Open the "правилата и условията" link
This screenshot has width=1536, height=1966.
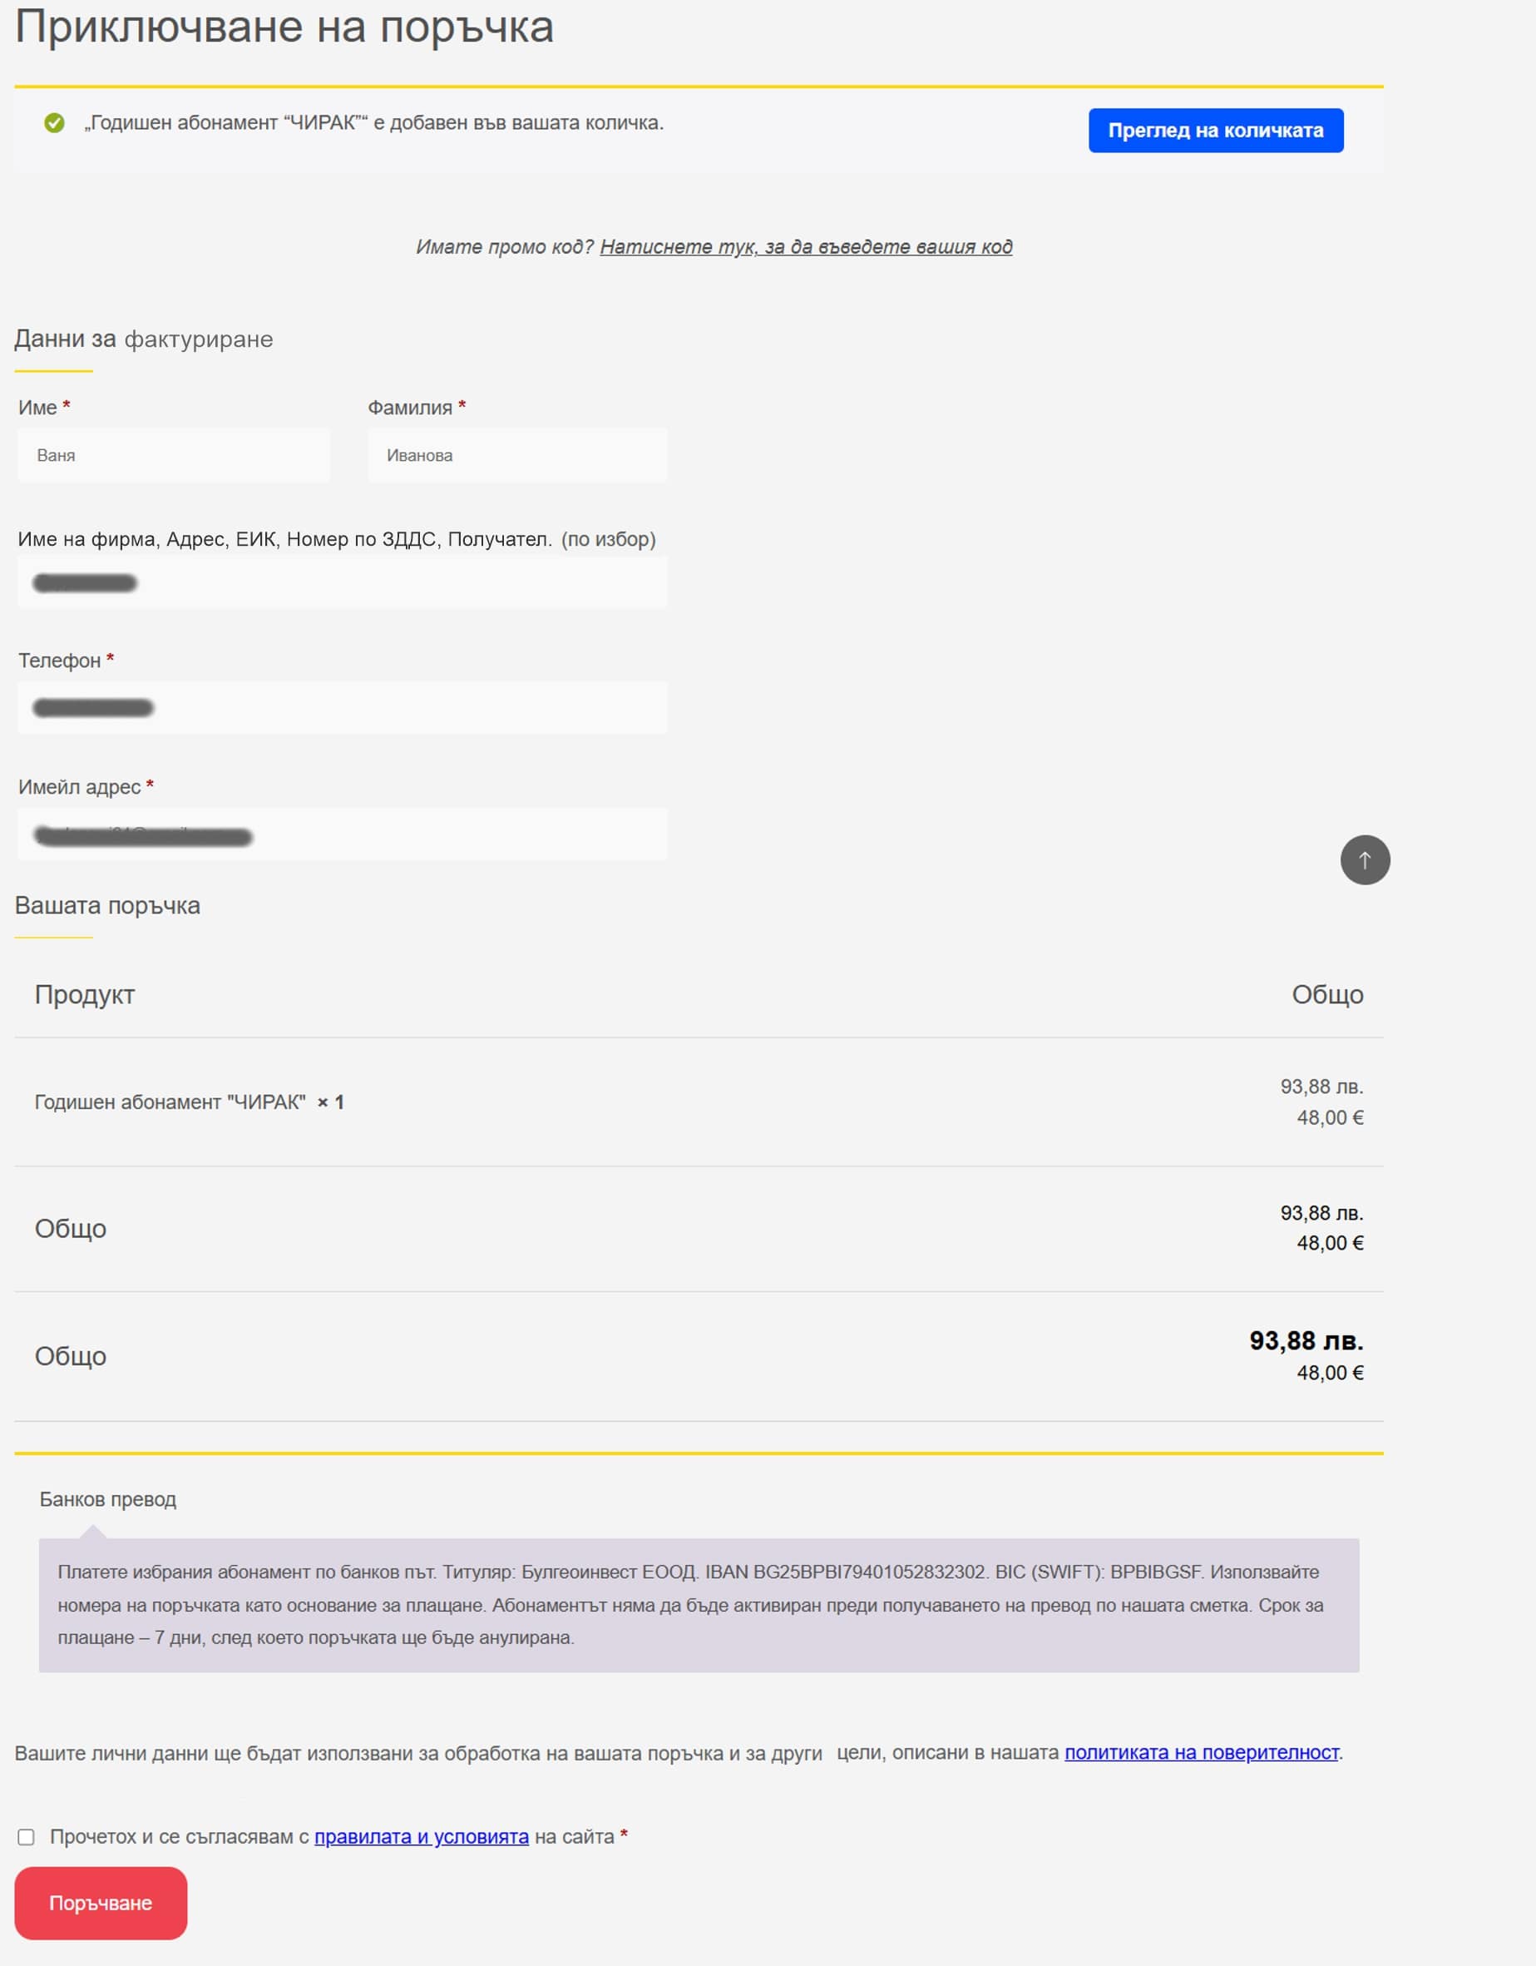point(421,1836)
